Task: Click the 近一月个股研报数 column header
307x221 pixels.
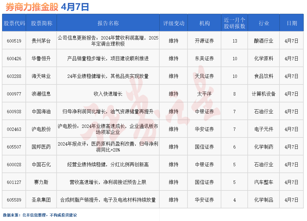Action: coord(235,22)
